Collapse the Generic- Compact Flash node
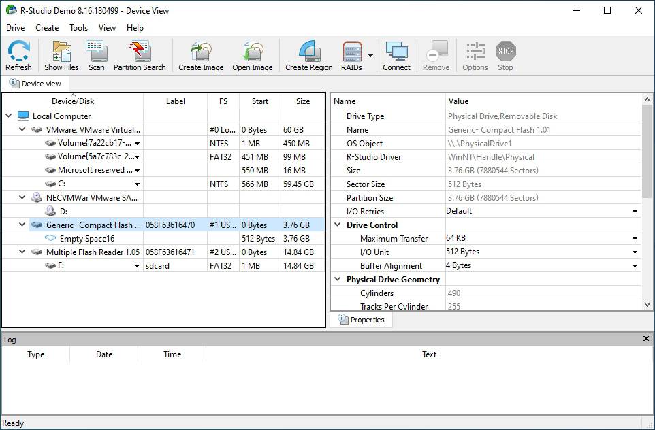The height and width of the screenshot is (430, 655). click(x=22, y=225)
